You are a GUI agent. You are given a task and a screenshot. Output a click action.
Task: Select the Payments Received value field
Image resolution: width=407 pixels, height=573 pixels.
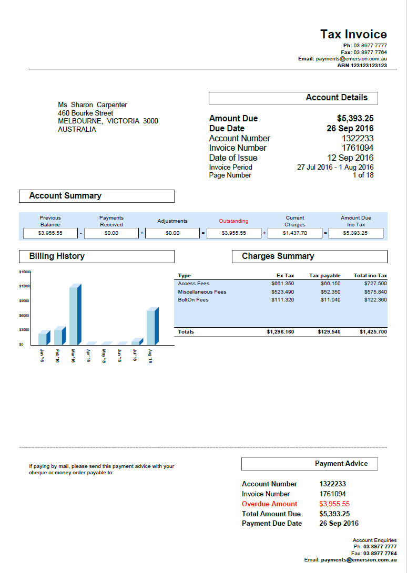(111, 233)
